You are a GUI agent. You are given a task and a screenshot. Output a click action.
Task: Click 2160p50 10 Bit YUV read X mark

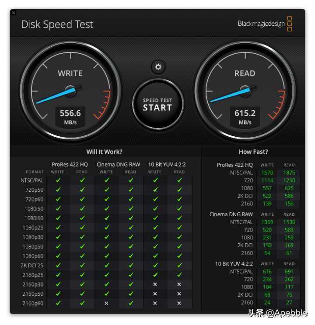(x=179, y=294)
